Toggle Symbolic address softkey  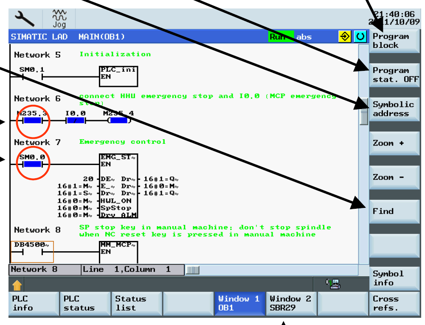[394, 109]
